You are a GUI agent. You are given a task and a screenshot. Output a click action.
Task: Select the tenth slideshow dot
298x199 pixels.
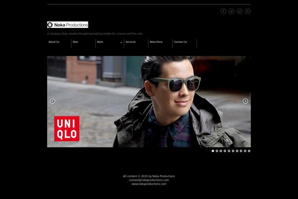pos(249,151)
